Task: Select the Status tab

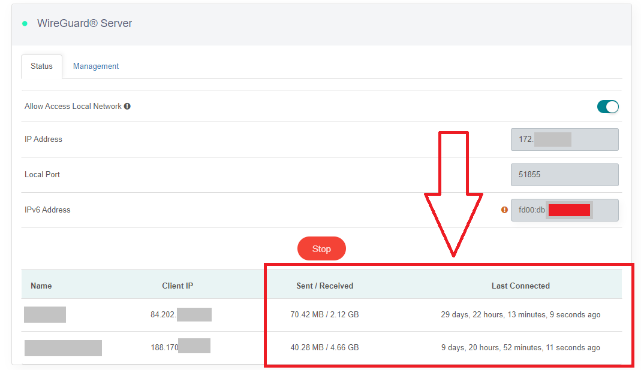Action: coord(42,66)
